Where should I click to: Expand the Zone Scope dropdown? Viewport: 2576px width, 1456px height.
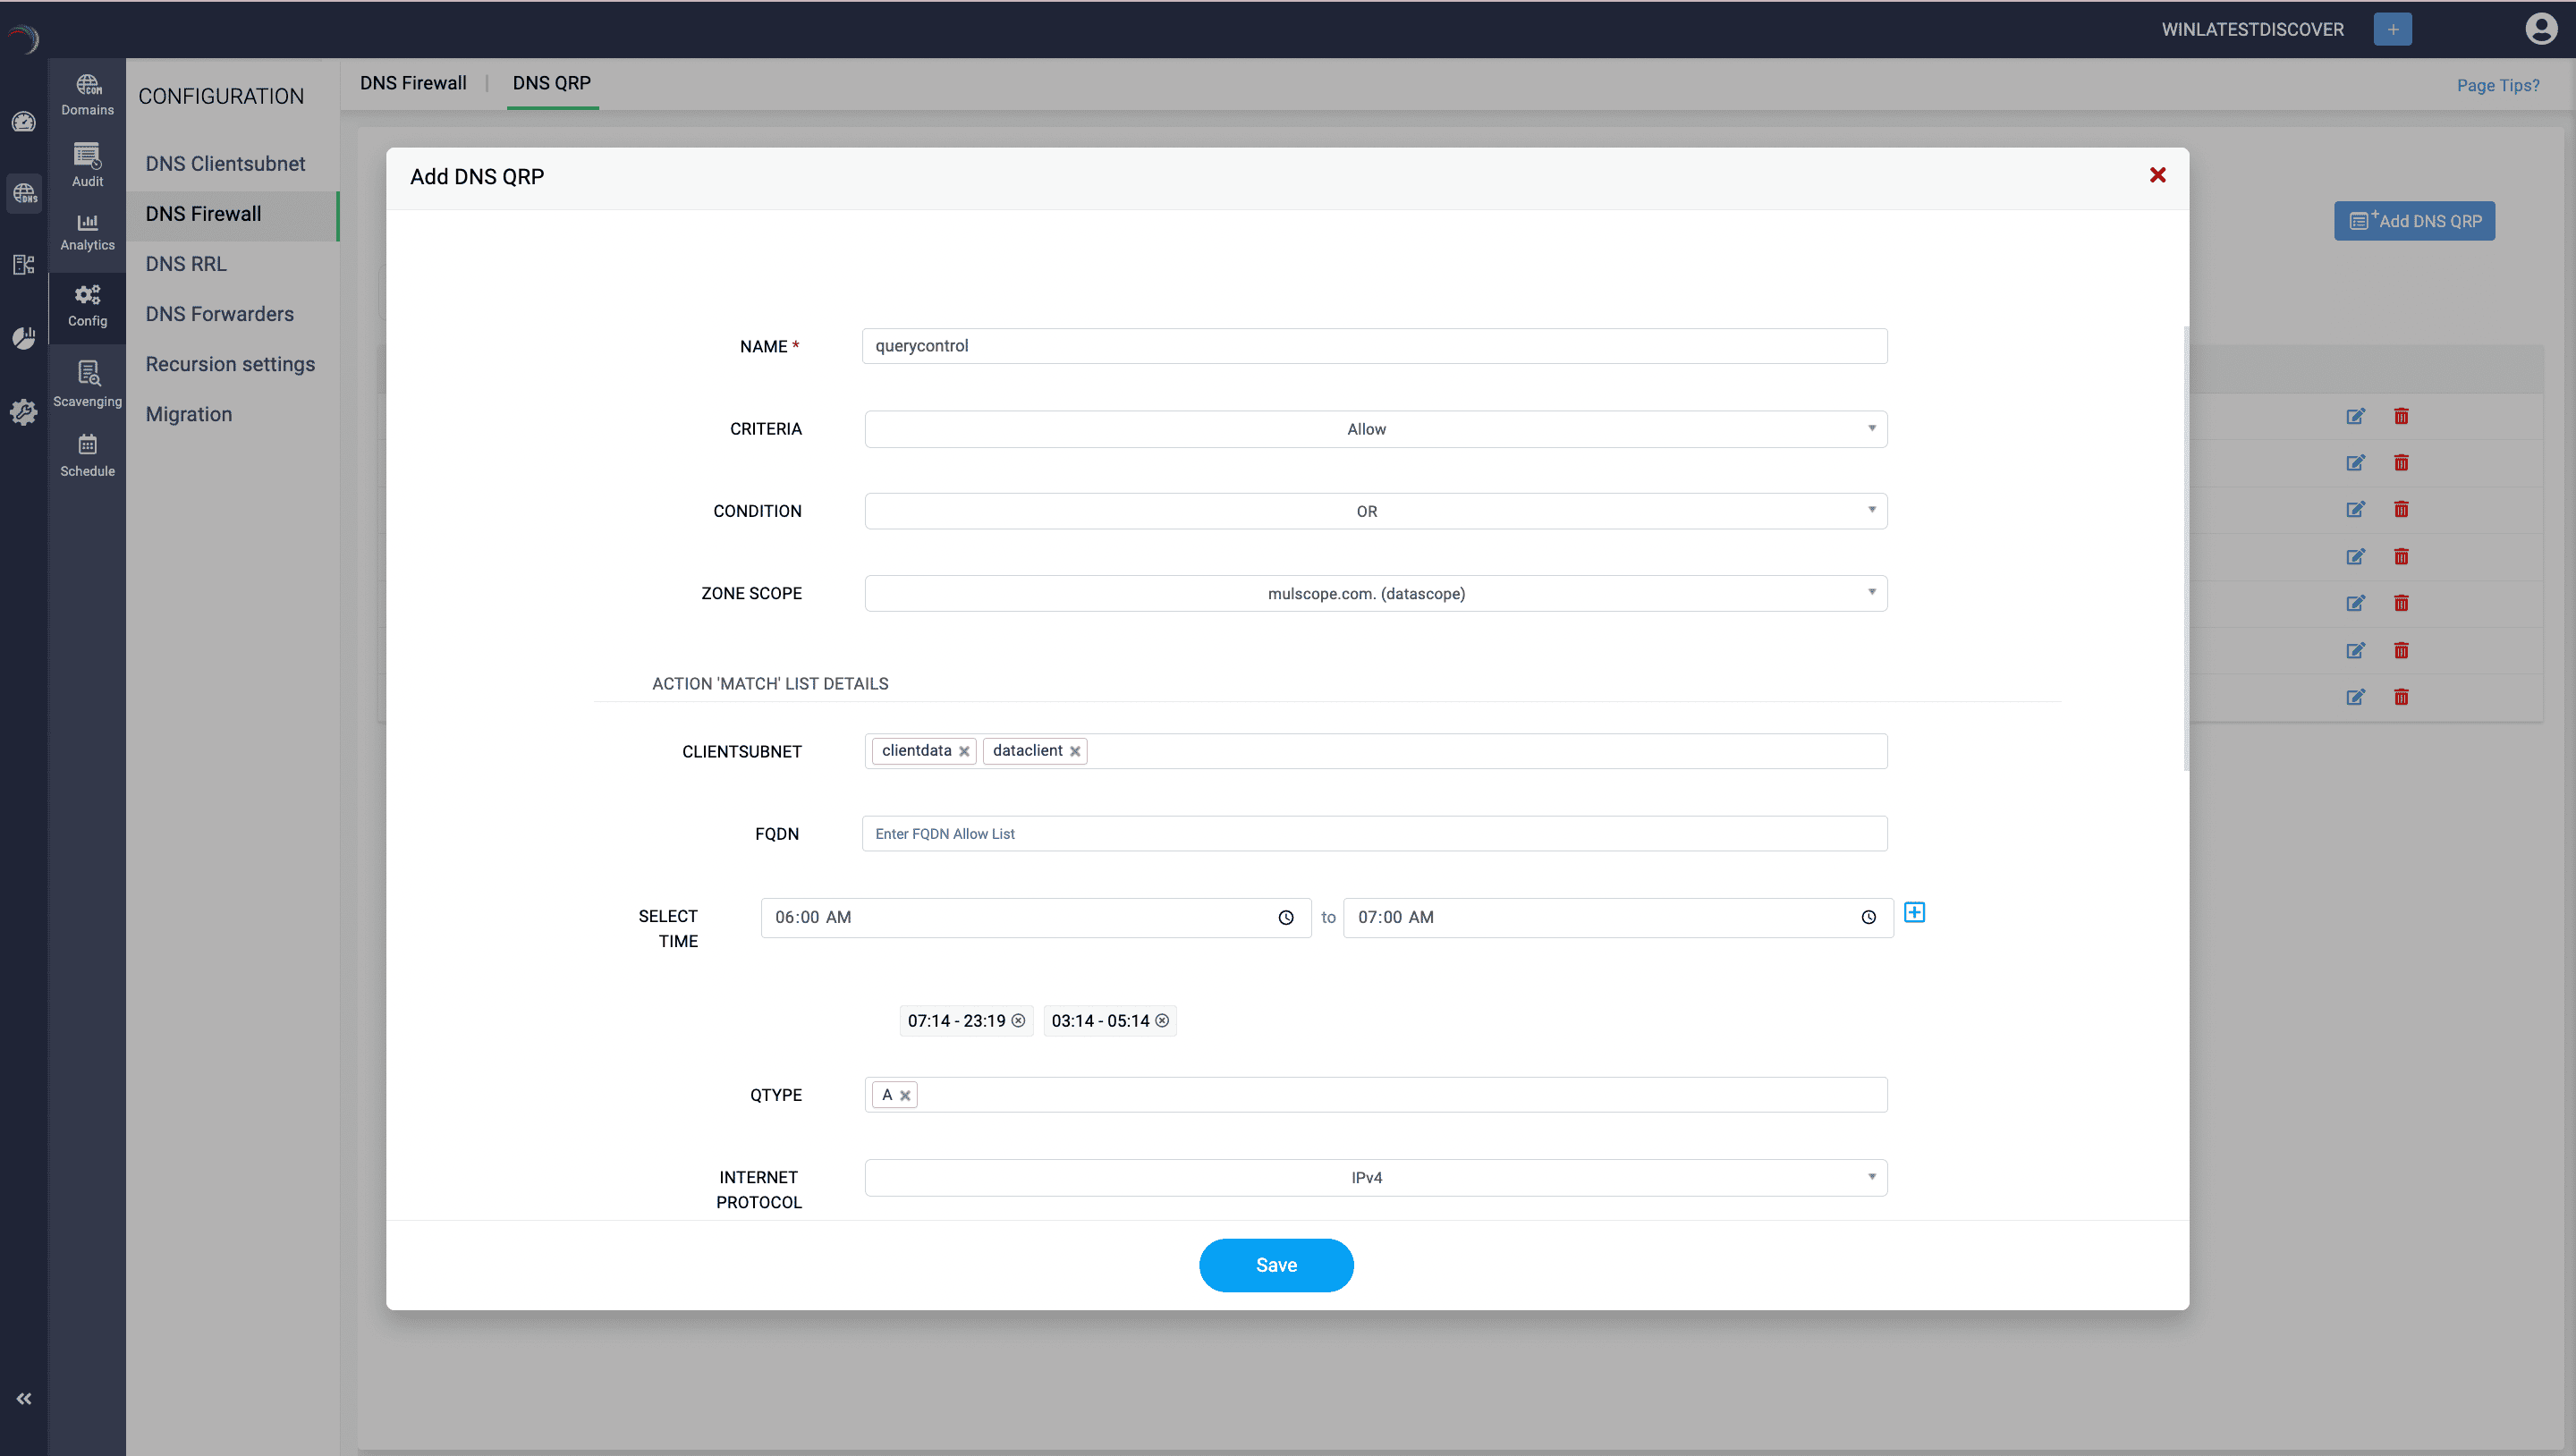click(x=1375, y=593)
